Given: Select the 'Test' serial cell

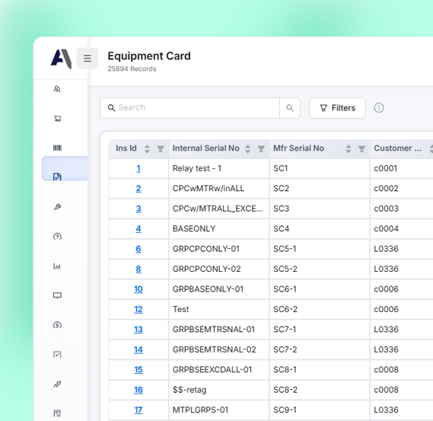Looking at the screenshot, I should click(218, 309).
